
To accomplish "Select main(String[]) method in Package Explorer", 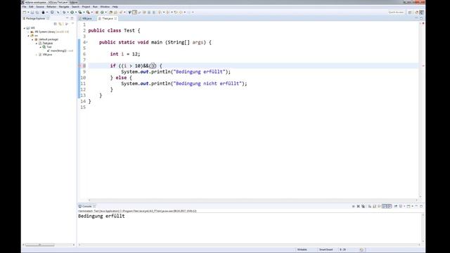I will point(60,51).
